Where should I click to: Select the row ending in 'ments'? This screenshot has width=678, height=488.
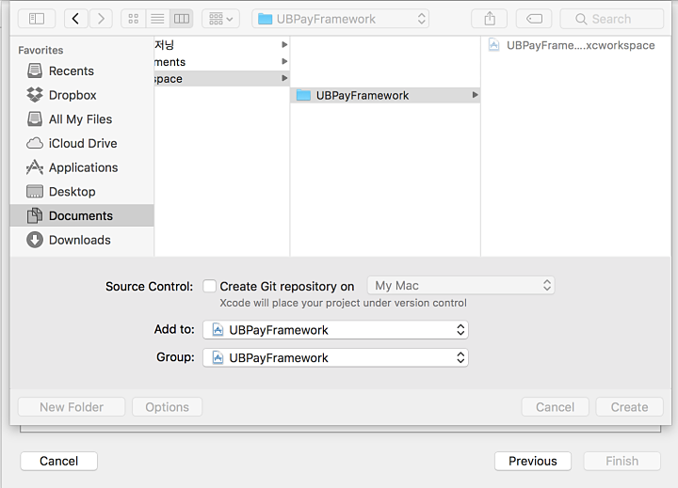pos(222,62)
